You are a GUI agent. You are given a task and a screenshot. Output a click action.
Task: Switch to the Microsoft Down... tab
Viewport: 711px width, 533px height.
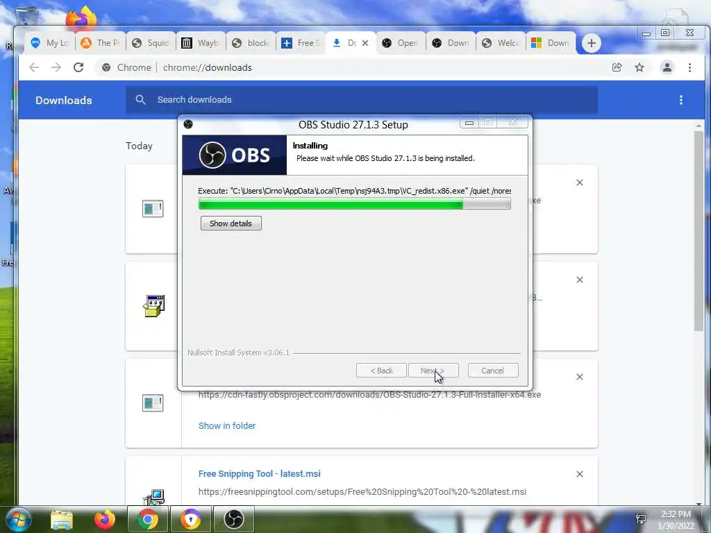(x=551, y=43)
